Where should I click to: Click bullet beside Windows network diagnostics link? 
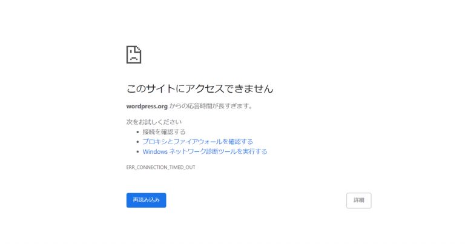point(137,151)
